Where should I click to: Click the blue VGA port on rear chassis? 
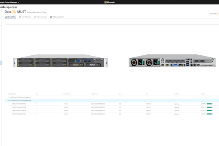pos(176,65)
